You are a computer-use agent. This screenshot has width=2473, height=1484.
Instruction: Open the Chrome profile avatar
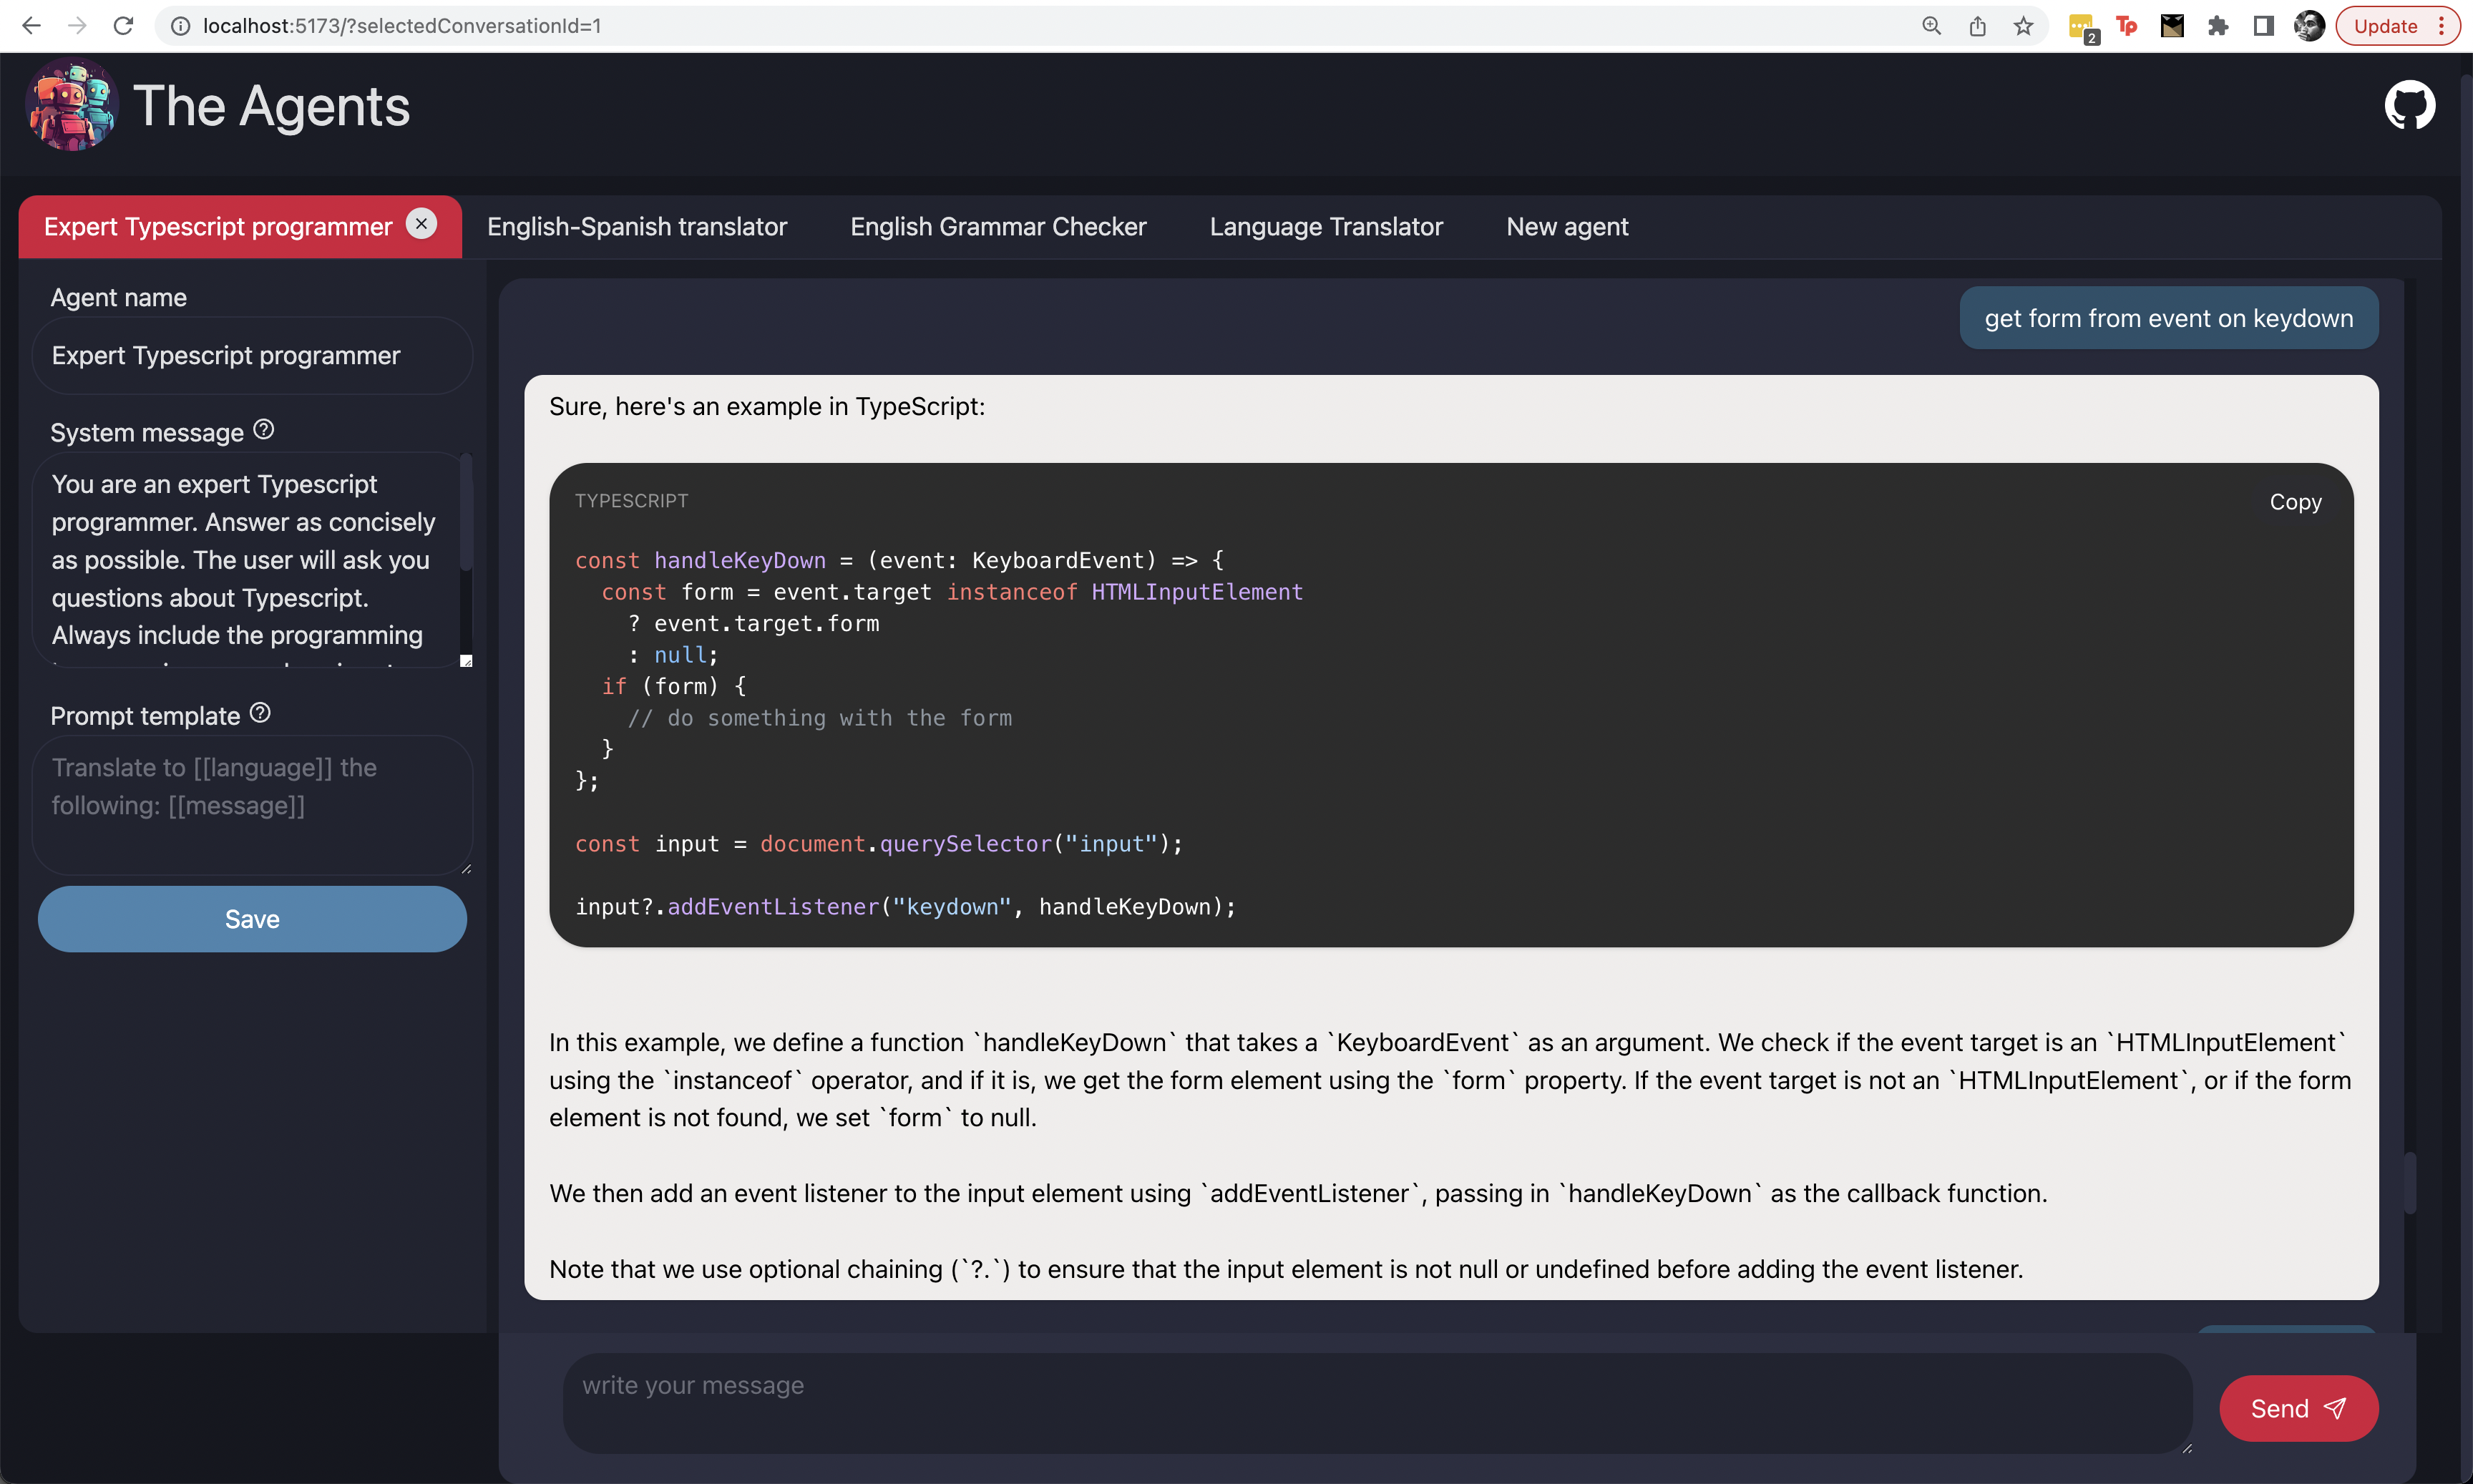pos(2309,26)
